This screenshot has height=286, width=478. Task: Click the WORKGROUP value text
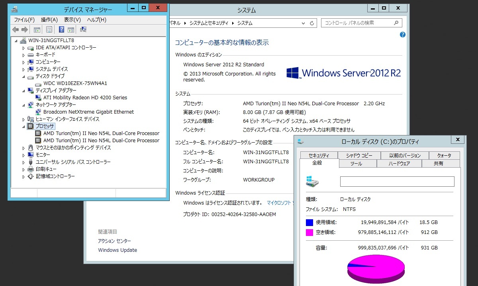click(259, 180)
